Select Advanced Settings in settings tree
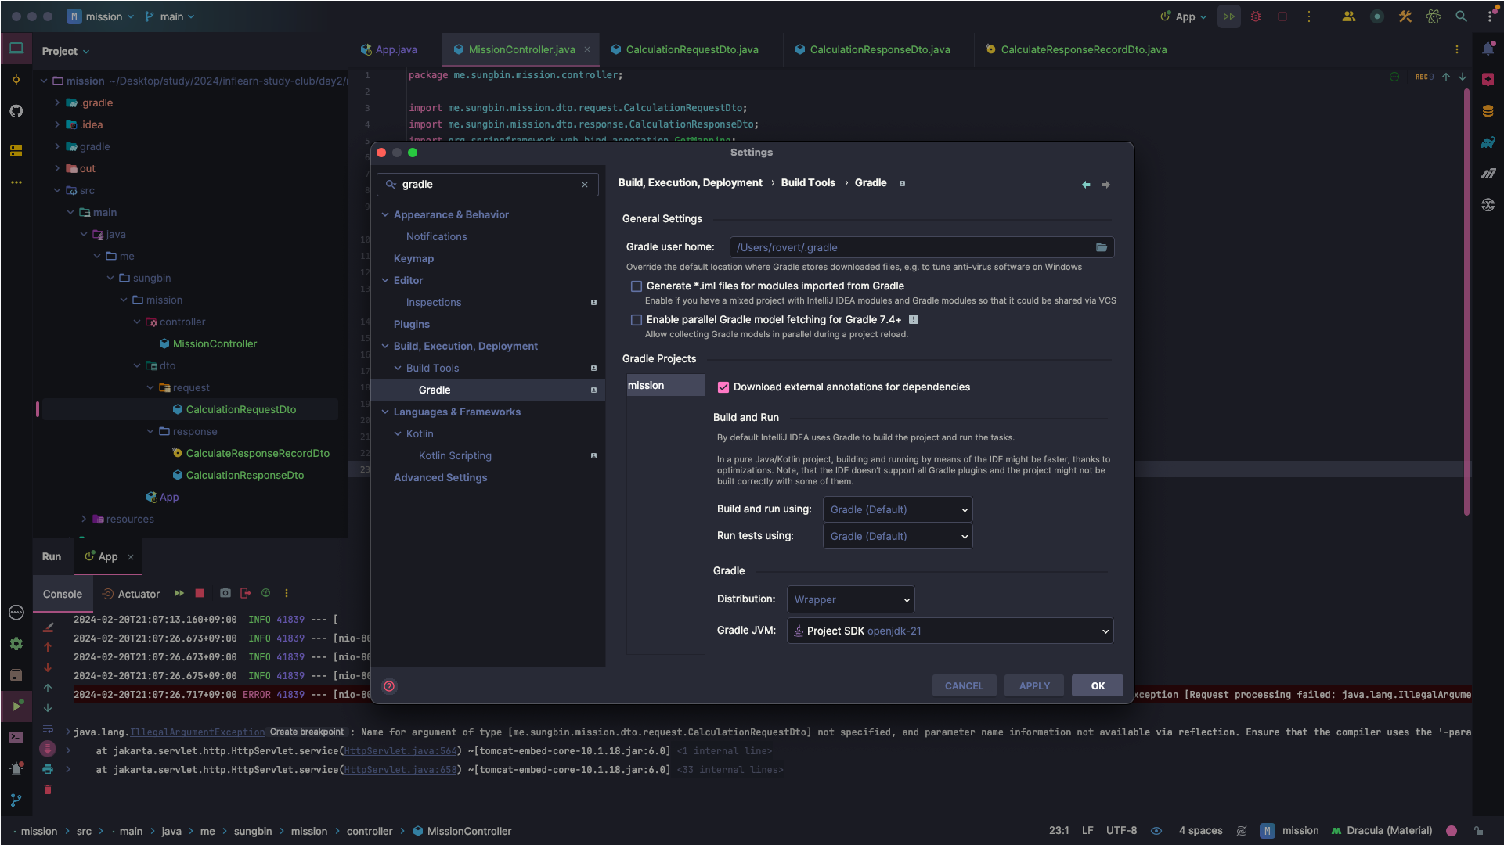The height and width of the screenshot is (845, 1504). [x=440, y=477]
